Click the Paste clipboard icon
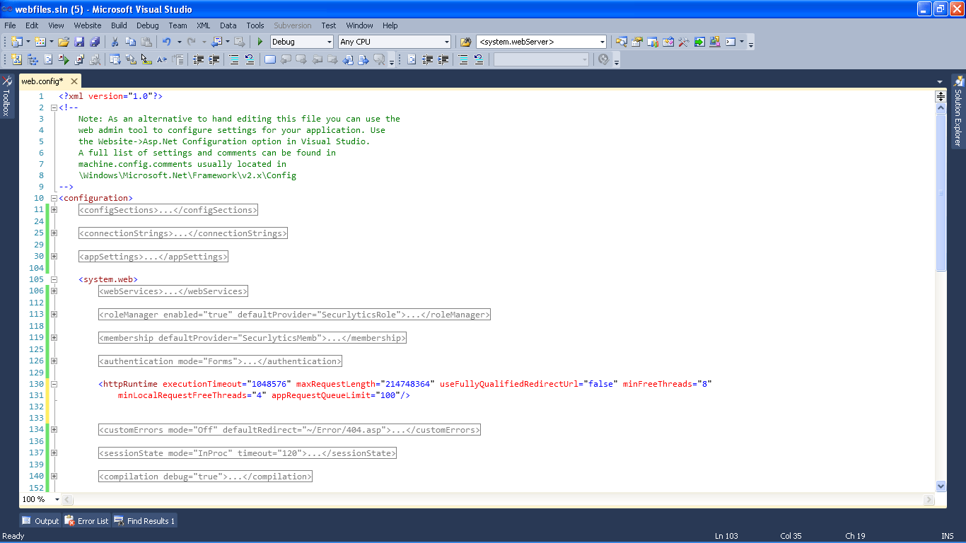 click(x=146, y=42)
